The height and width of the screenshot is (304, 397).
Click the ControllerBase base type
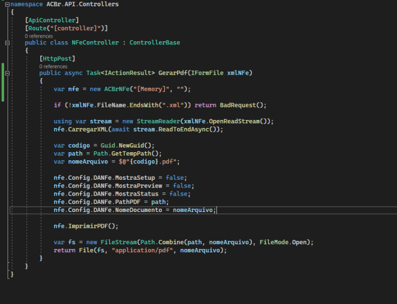click(155, 42)
